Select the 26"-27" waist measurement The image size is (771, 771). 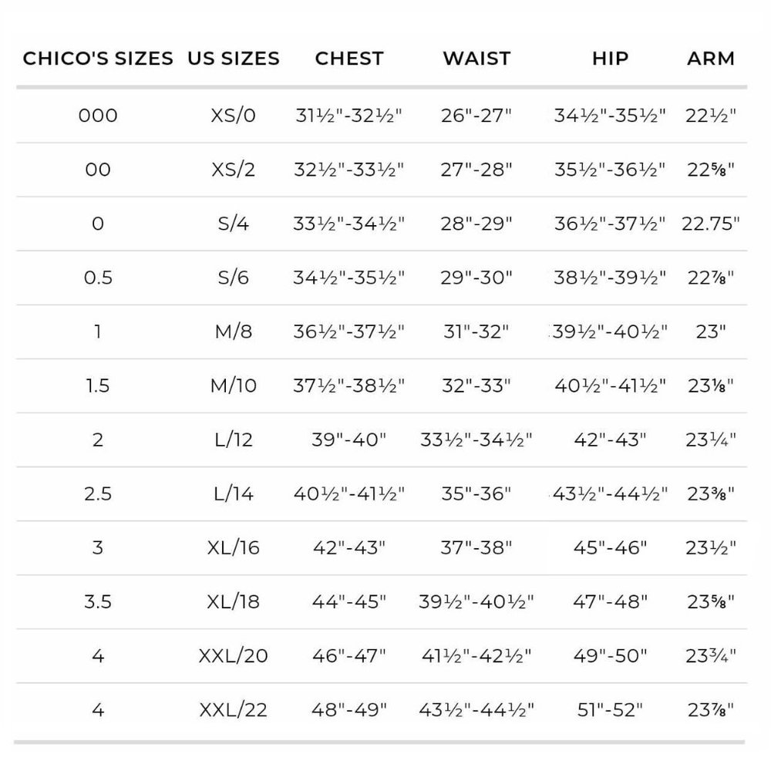[476, 116]
